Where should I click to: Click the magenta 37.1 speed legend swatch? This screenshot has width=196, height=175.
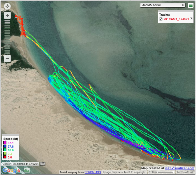[5, 143]
